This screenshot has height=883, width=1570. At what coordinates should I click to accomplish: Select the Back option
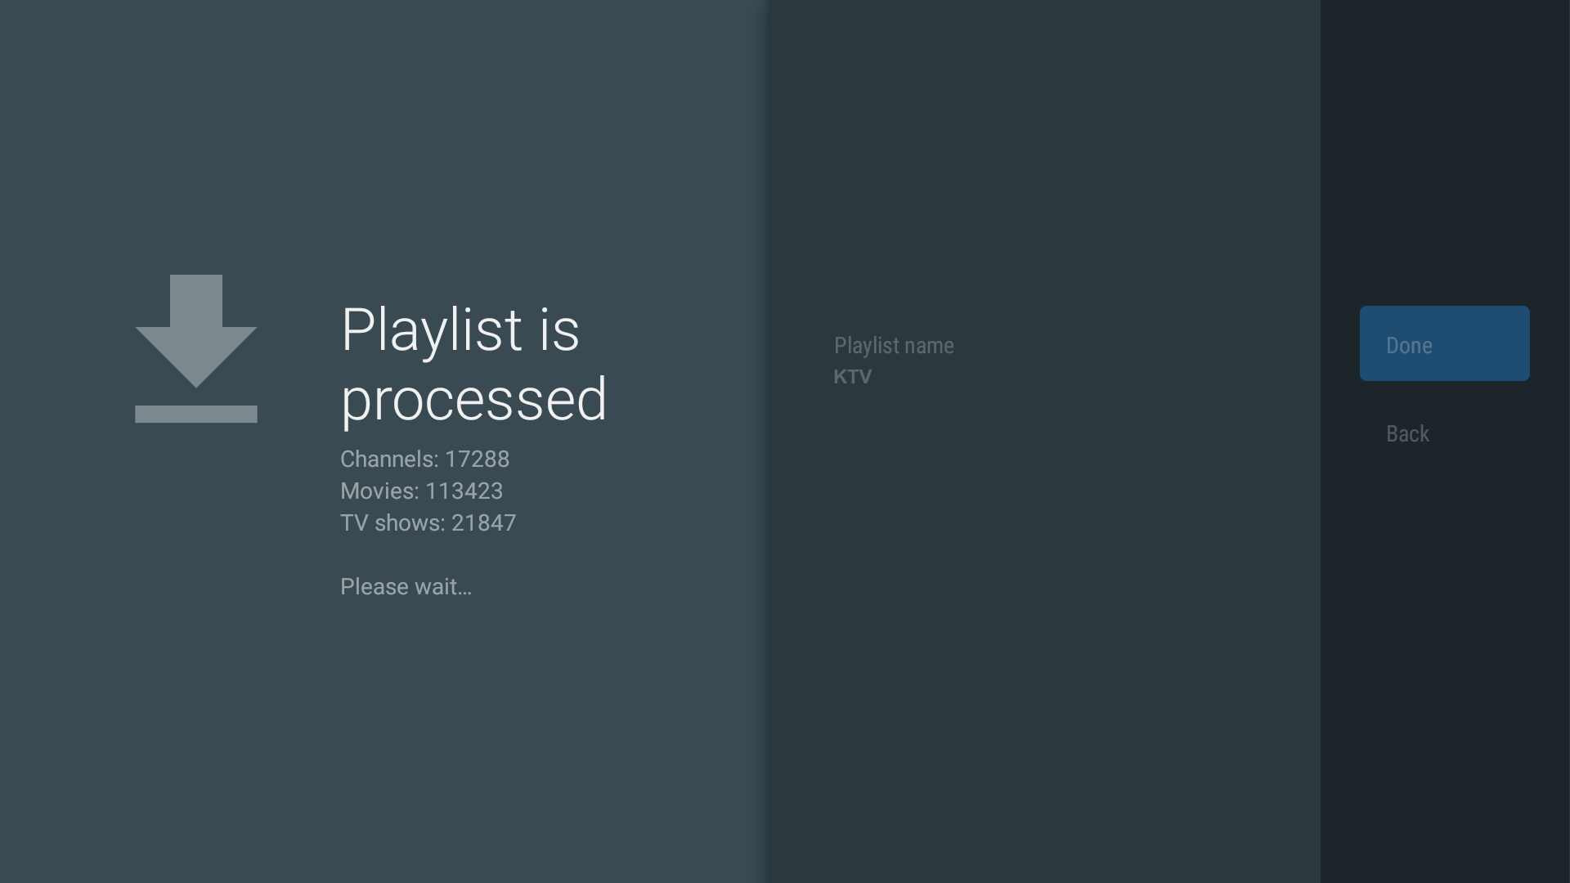(1407, 433)
